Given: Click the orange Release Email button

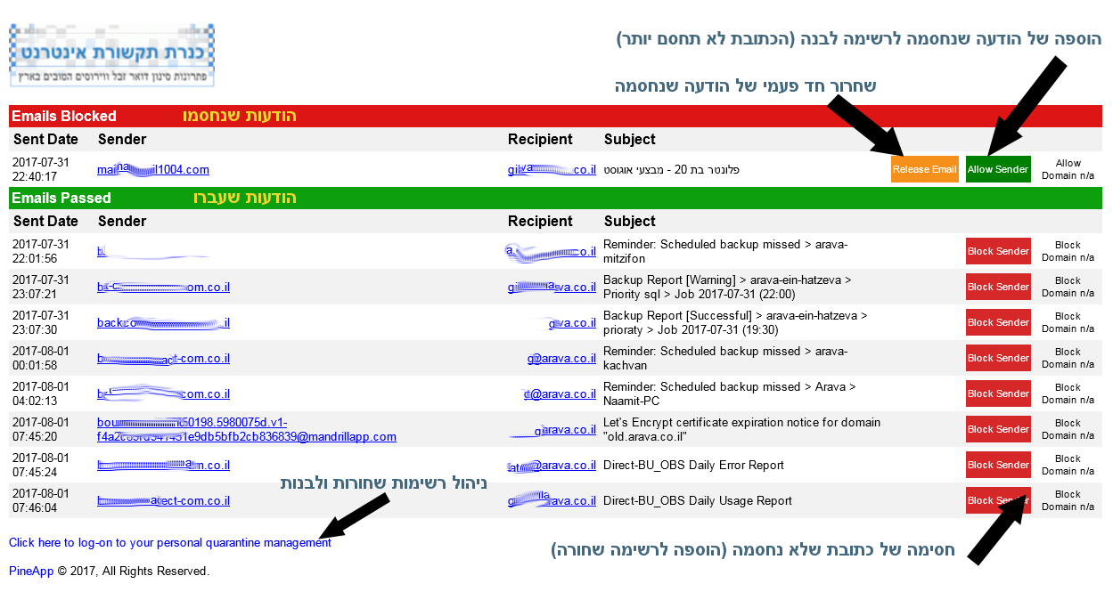Looking at the screenshot, I should tap(925, 169).
